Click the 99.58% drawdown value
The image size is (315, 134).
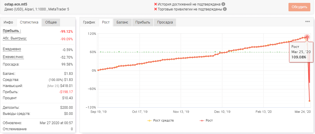pos(67,64)
